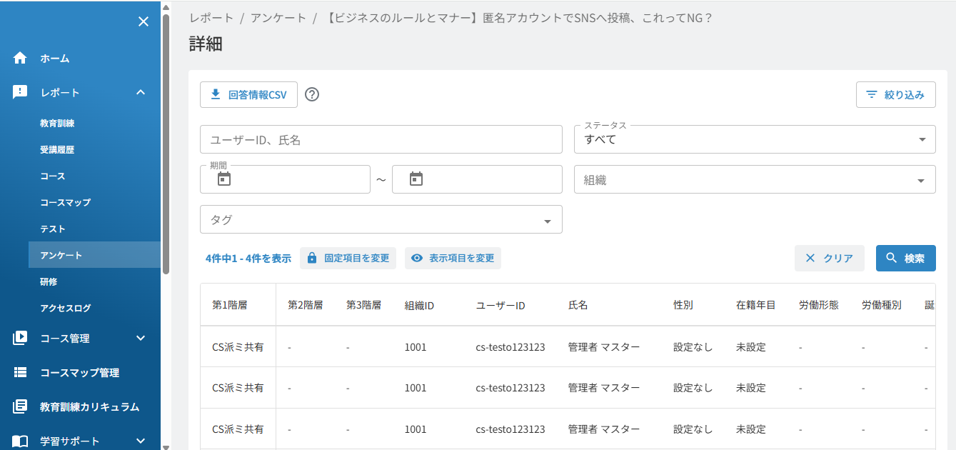
Task: Sort by 性別 column header
Action: pos(683,305)
